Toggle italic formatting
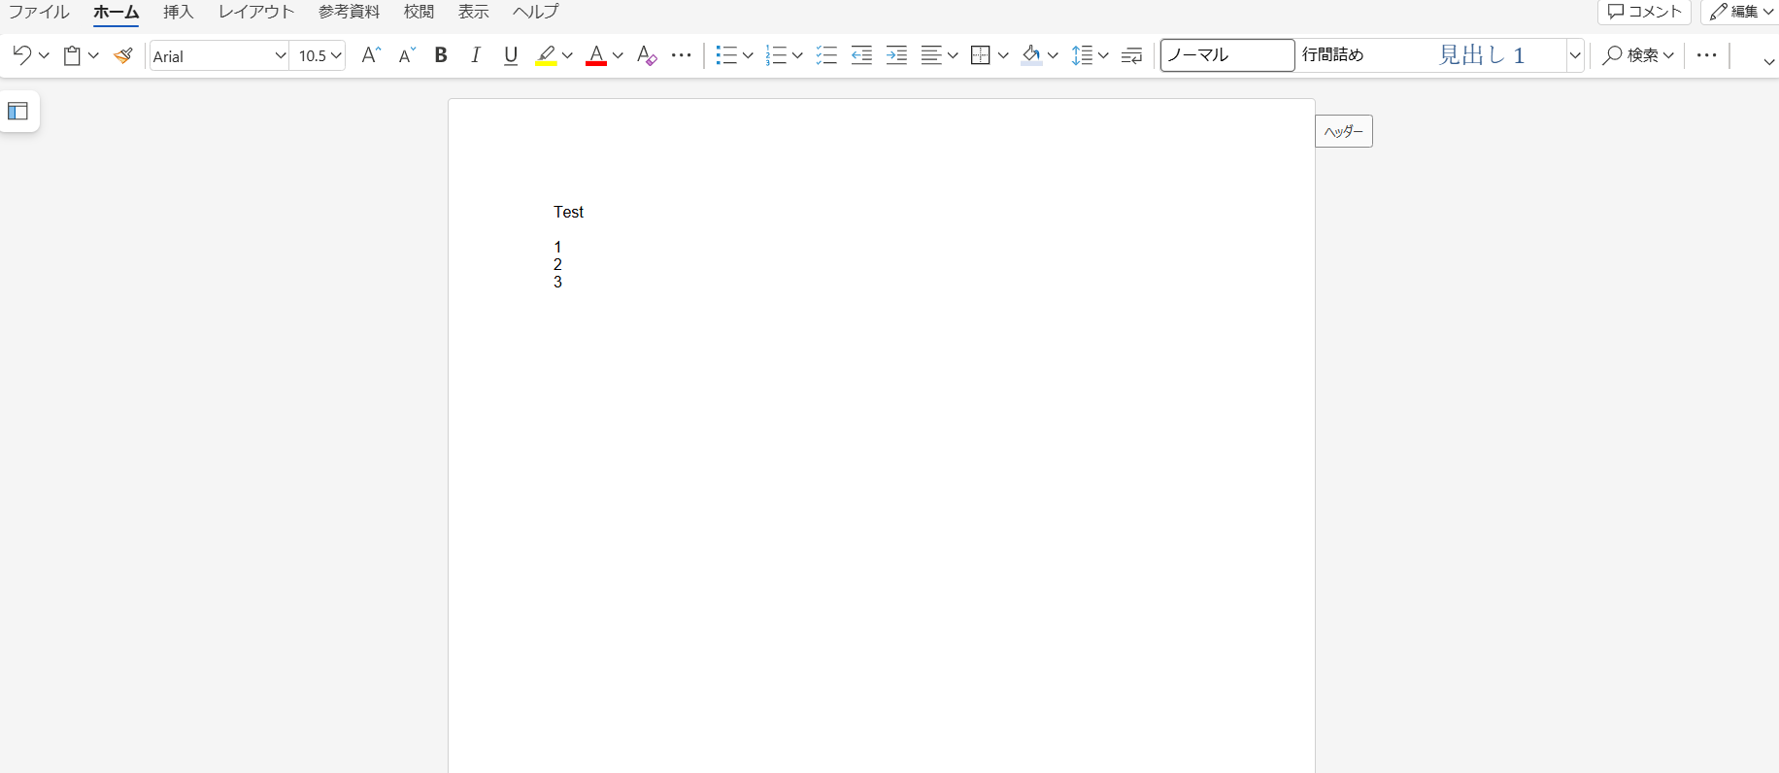Image resolution: width=1779 pixels, height=773 pixels. [476, 55]
